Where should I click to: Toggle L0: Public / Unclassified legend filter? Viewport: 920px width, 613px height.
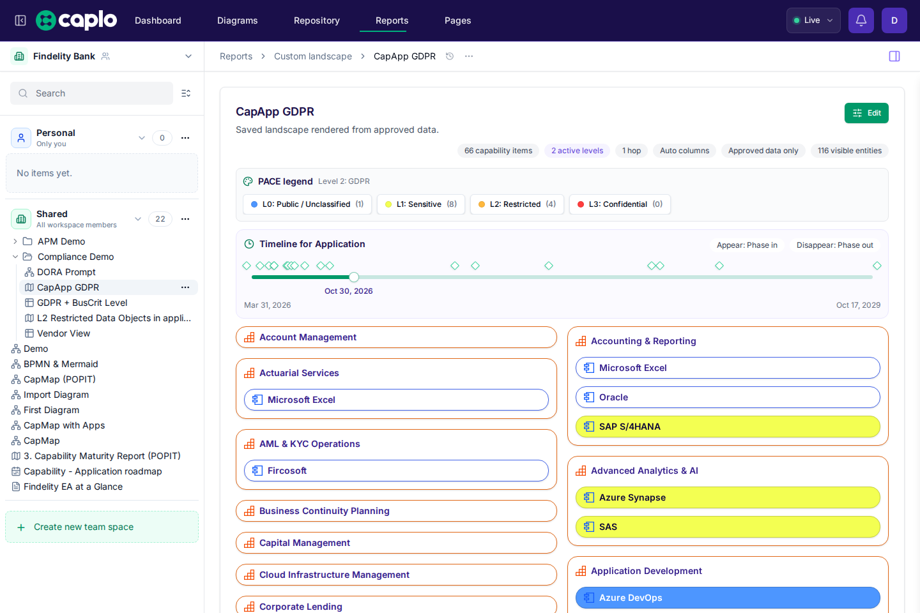[307, 204]
